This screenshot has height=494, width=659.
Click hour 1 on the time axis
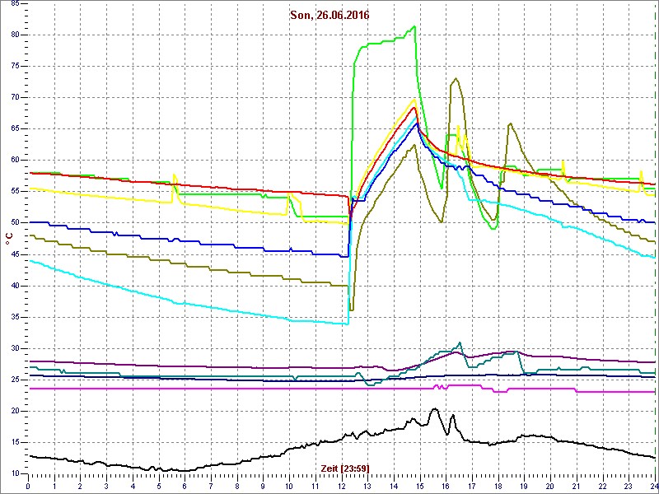click(54, 486)
